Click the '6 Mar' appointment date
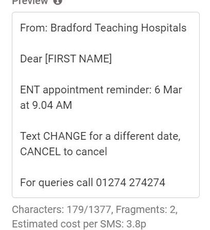The image size is (210, 230). pyautogui.click(x=168, y=90)
